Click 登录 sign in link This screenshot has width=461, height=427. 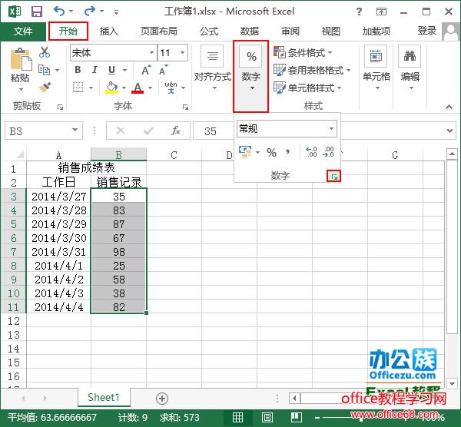pos(427,31)
